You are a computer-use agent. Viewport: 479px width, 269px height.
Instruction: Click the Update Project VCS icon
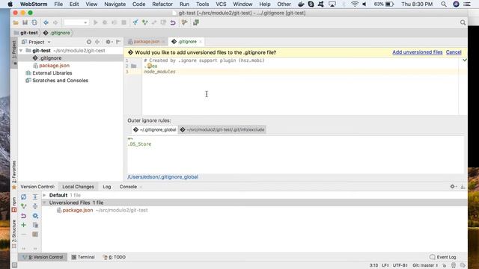[135, 22]
